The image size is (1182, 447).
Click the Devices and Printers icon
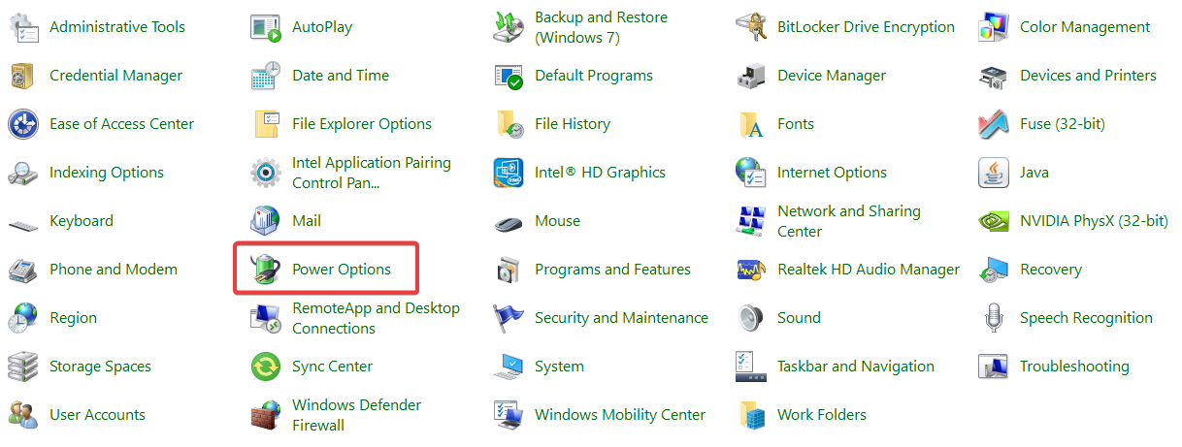(994, 76)
